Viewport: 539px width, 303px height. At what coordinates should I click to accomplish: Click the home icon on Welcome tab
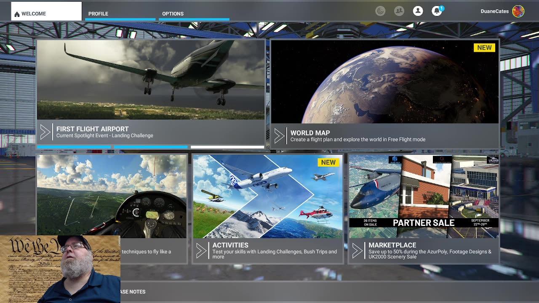pyautogui.click(x=17, y=14)
